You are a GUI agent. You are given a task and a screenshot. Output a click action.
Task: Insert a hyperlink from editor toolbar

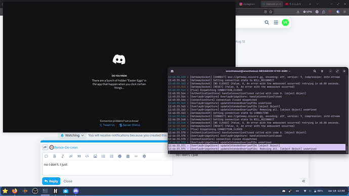point(71,156)
